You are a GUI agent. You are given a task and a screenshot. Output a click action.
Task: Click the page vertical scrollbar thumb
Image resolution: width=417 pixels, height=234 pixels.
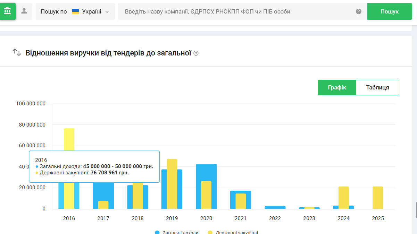(x=416, y=210)
